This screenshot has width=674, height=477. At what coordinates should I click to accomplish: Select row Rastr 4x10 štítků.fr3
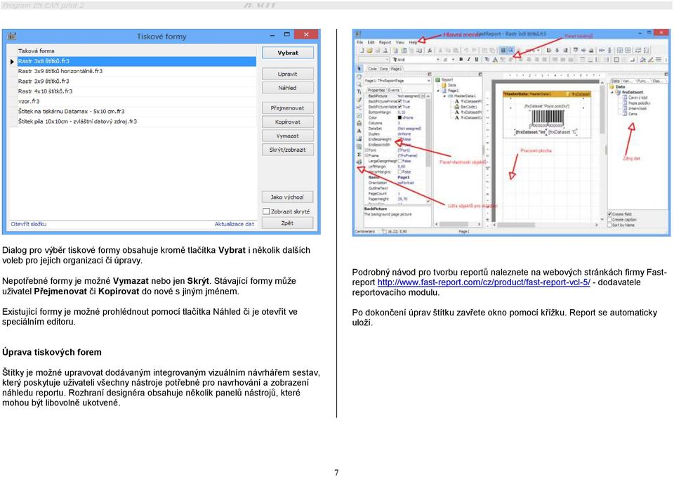(x=137, y=91)
